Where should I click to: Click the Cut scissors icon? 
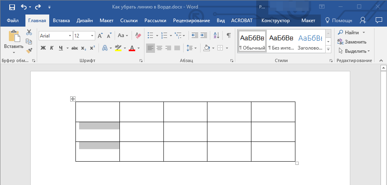29,32
